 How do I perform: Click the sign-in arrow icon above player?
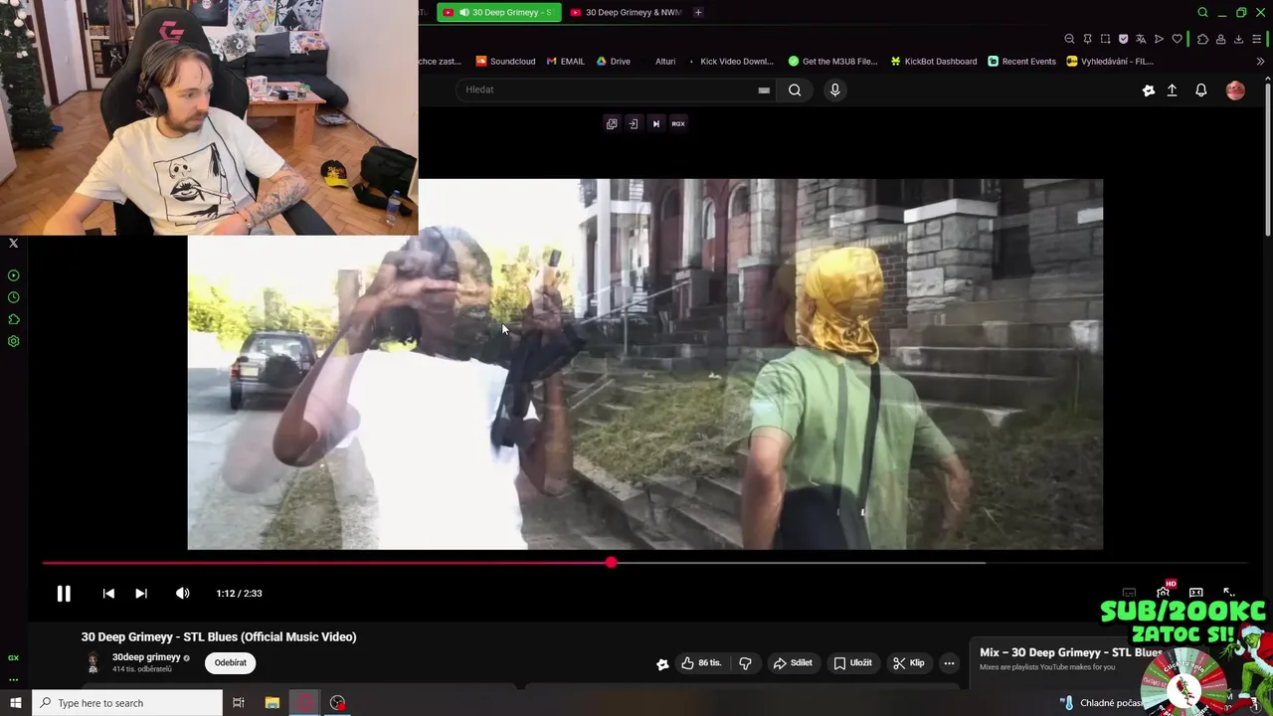(633, 123)
